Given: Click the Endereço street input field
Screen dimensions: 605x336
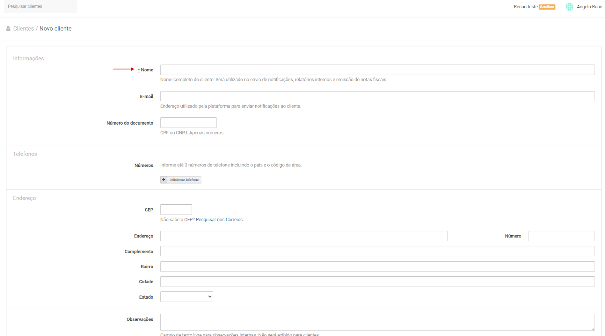Looking at the screenshot, I should click(304, 236).
